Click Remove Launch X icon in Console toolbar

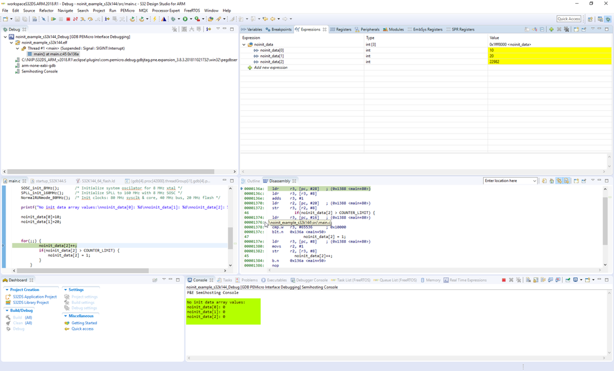[511, 280]
